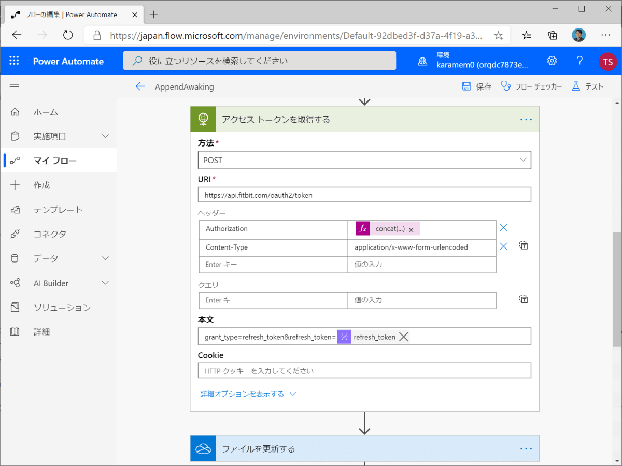
Task: Click the query value field
Action: [x=422, y=300]
